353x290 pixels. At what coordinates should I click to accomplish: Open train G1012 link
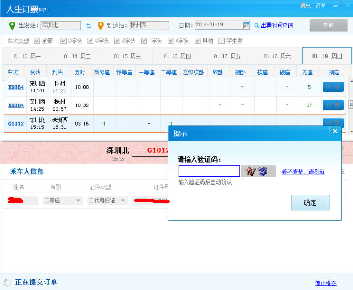tap(16, 124)
